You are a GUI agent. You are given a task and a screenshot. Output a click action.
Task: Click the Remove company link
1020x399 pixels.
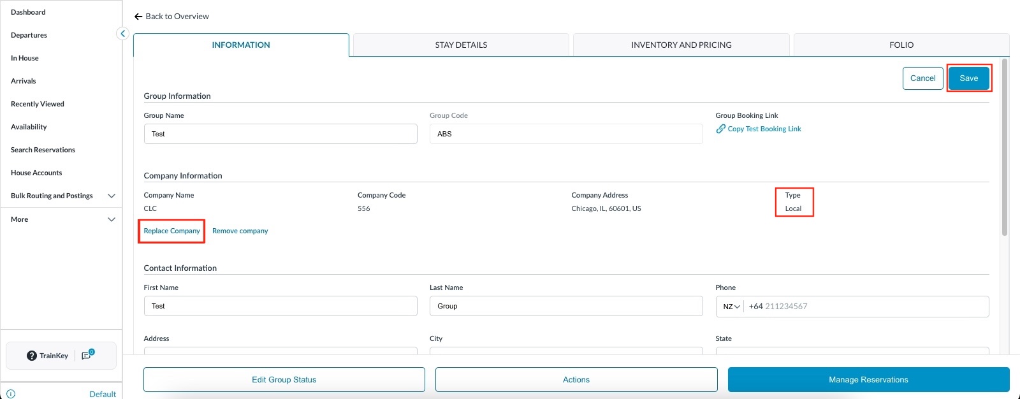click(240, 231)
